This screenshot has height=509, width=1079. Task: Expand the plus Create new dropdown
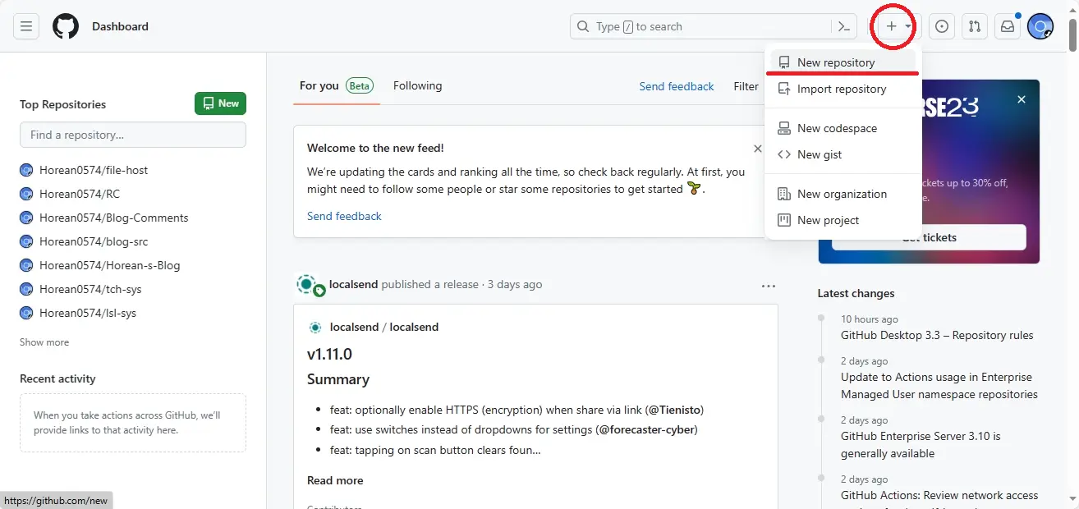click(x=898, y=26)
